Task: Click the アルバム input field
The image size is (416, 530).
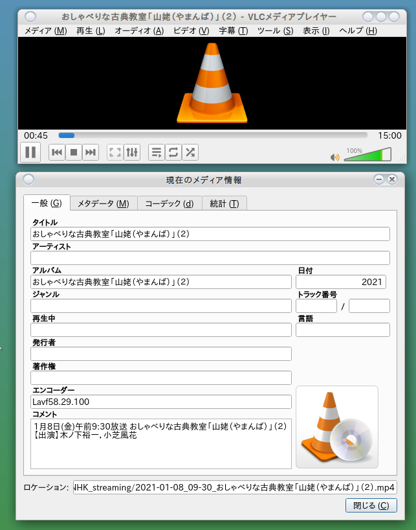Action: click(x=161, y=282)
